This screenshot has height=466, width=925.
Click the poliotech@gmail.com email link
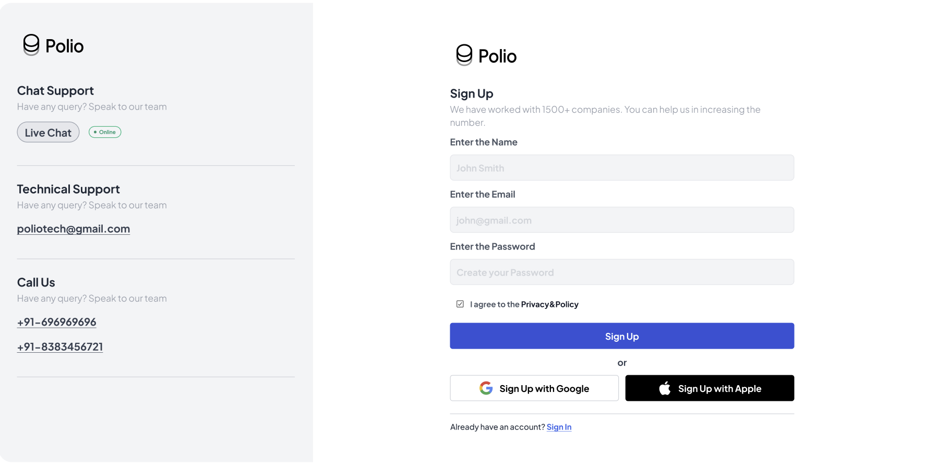point(74,229)
